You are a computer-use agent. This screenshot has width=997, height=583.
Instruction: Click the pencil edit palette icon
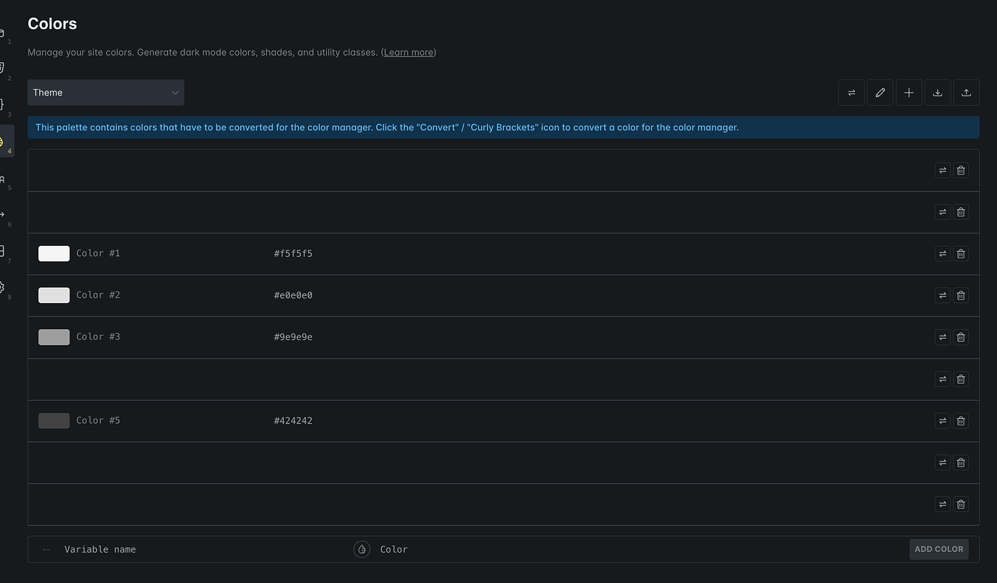tap(880, 93)
